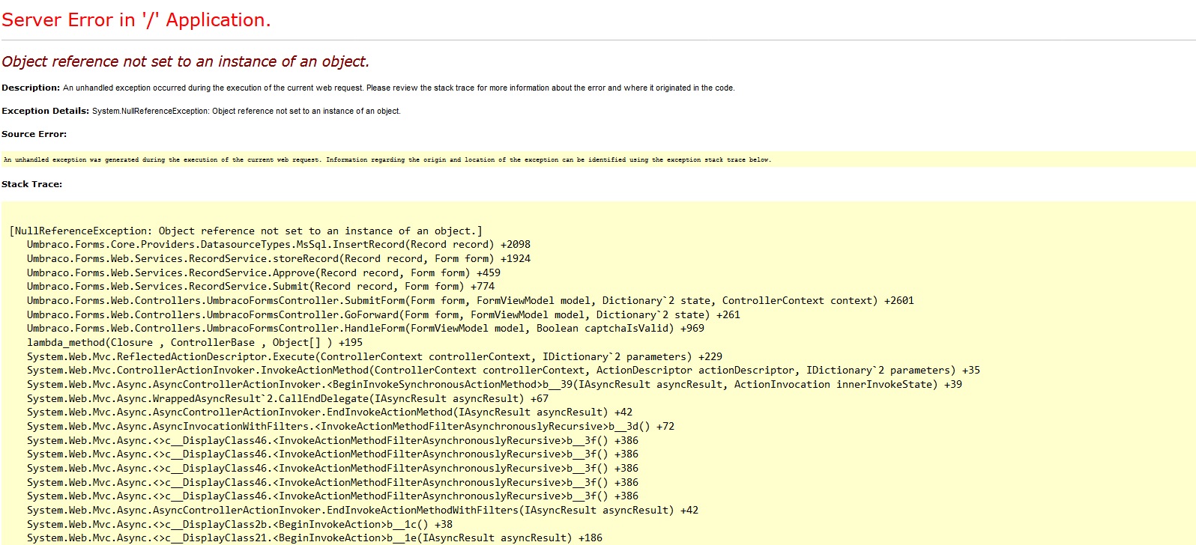
Task: Click the EndInvokeActionMethod +42 line
Action: click(x=330, y=412)
